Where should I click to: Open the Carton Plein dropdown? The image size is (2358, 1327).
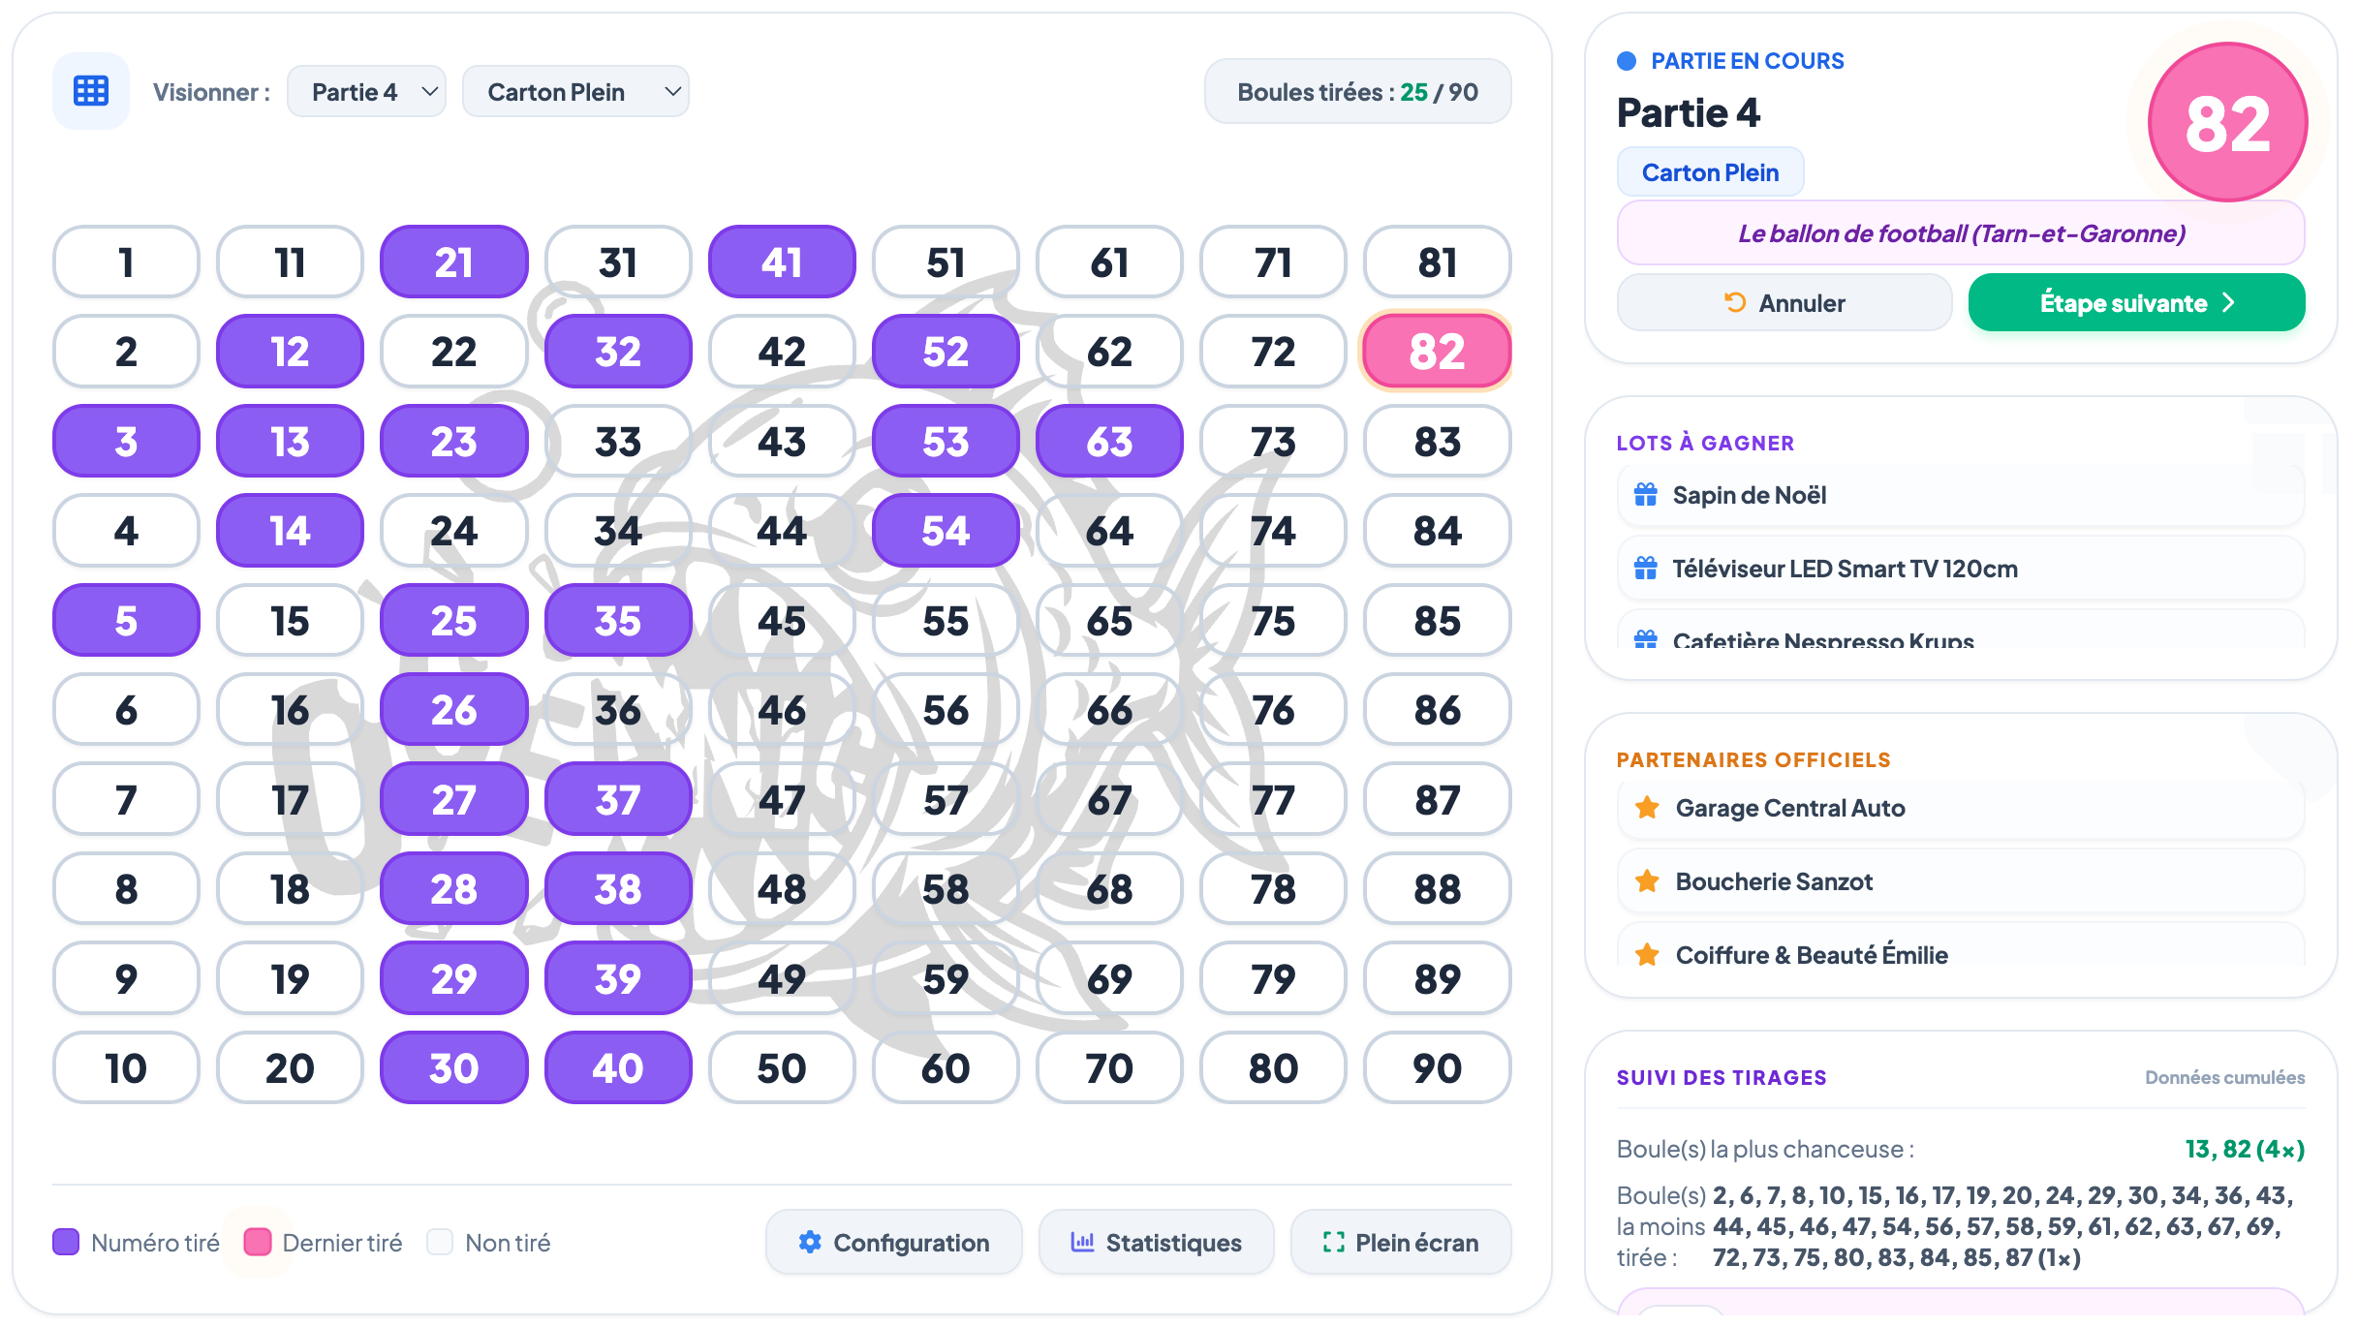click(x=575, y=92)
